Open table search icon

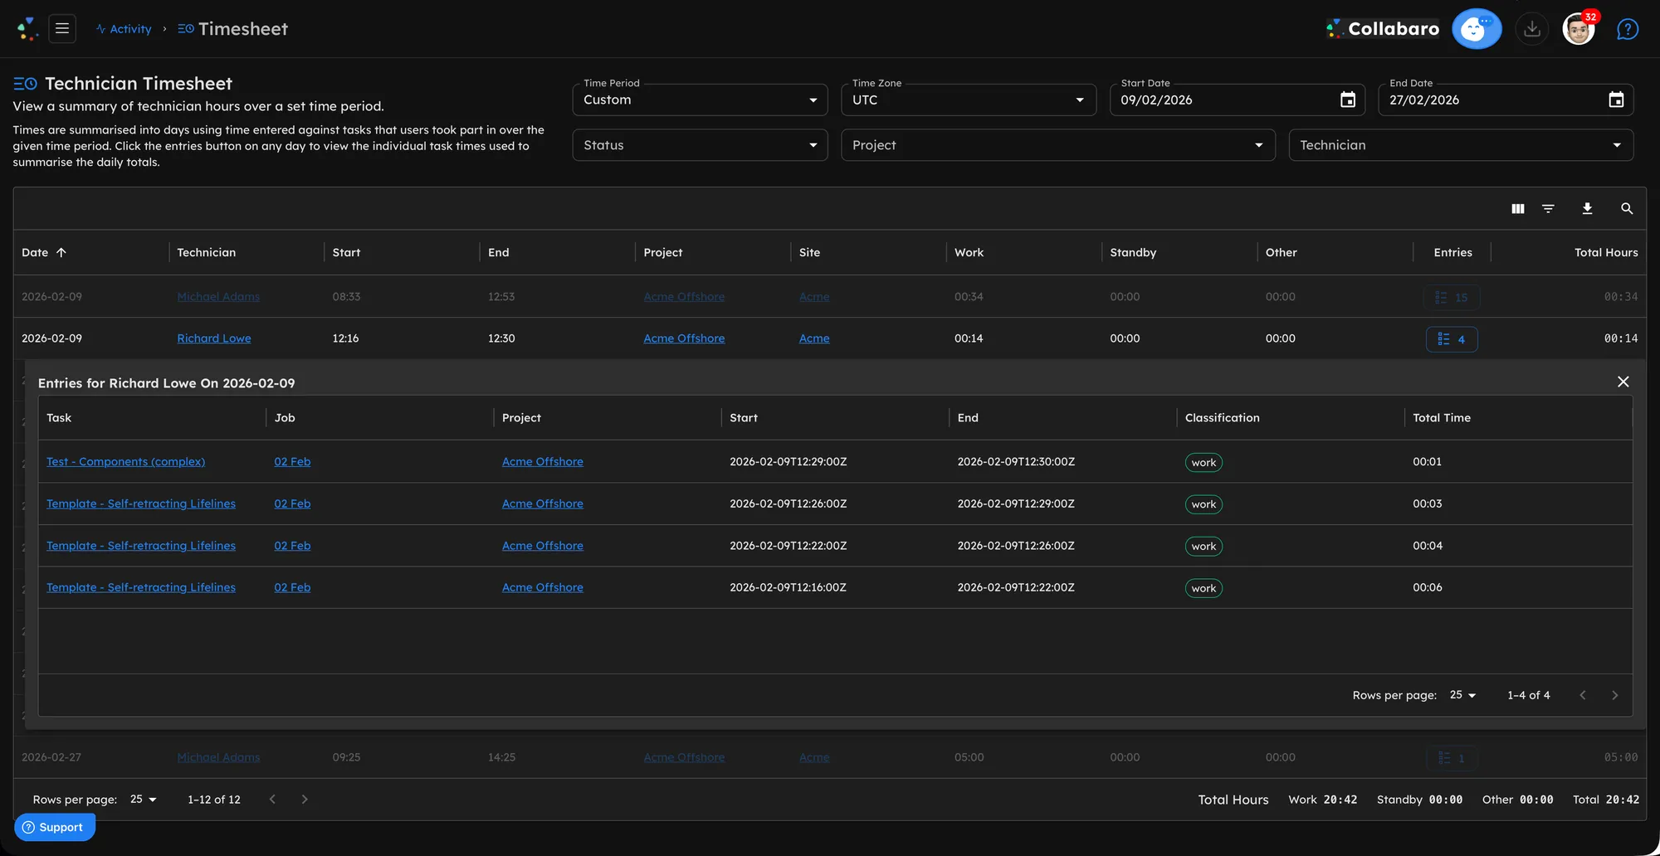[x=1627, y=209]
